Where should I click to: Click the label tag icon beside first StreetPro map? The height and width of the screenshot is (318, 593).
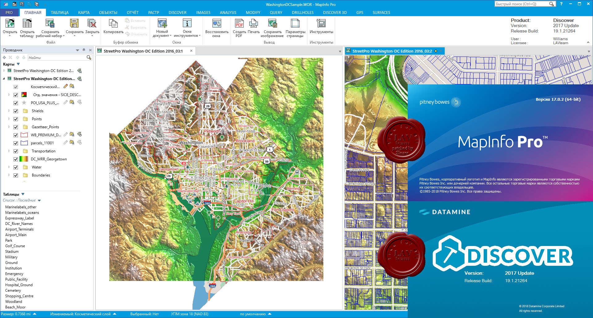click(x=79, y=71)
